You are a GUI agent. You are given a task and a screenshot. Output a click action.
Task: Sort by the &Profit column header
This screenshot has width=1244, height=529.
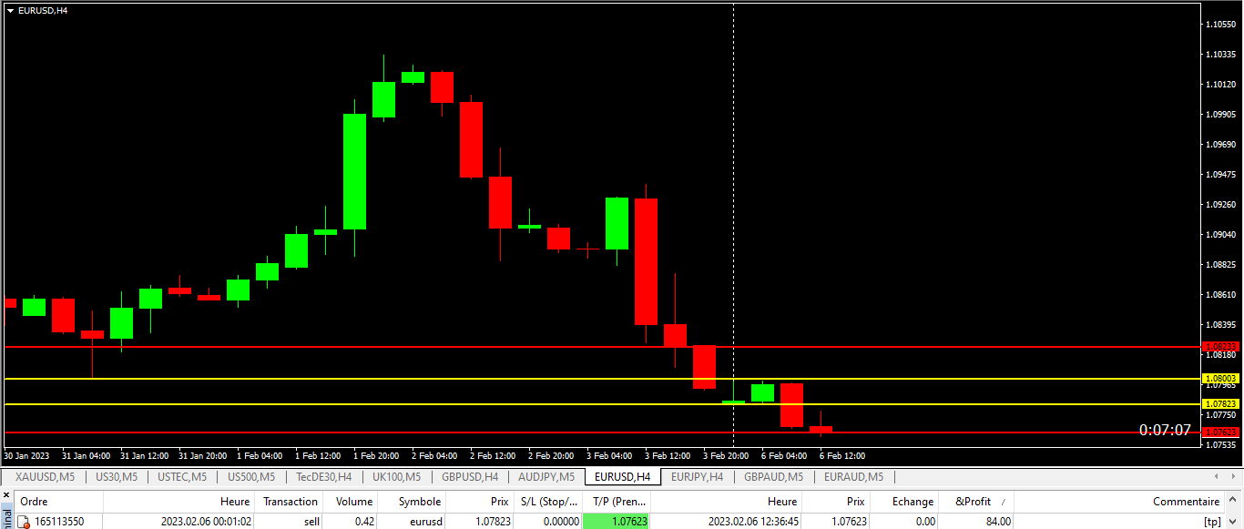[975, 502]
